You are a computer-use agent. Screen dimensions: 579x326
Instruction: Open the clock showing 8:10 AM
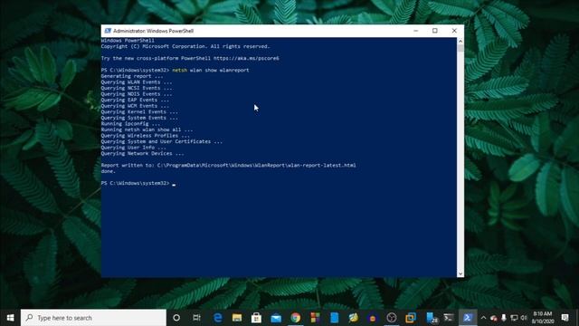[543, 318]
